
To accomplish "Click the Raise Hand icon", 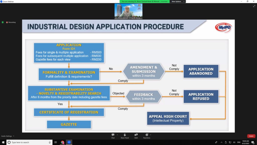I will click(124, 136).
